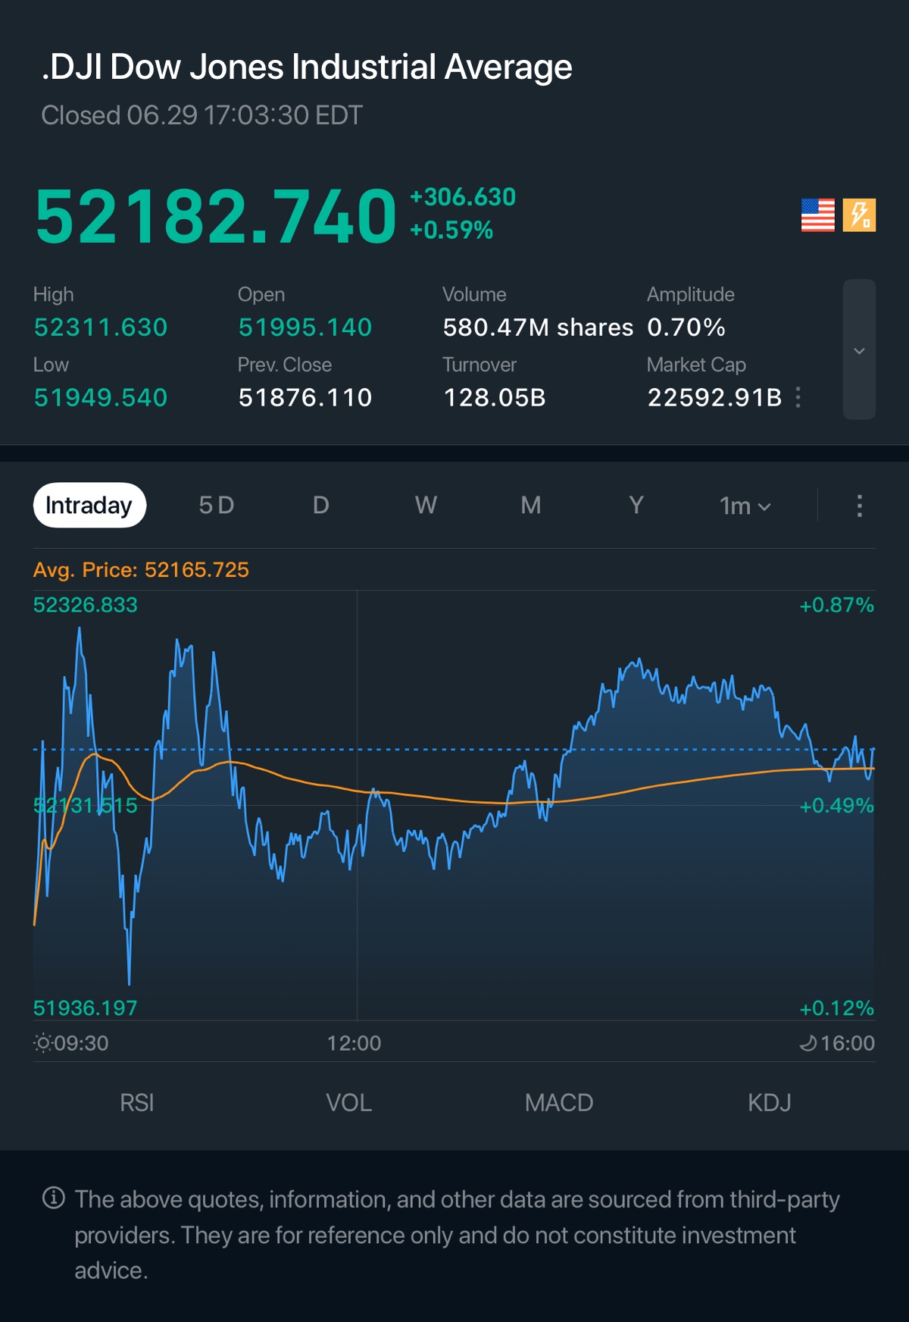Select the Intraday chart tab
909x1322 pixels.
(x=89, y=505)
